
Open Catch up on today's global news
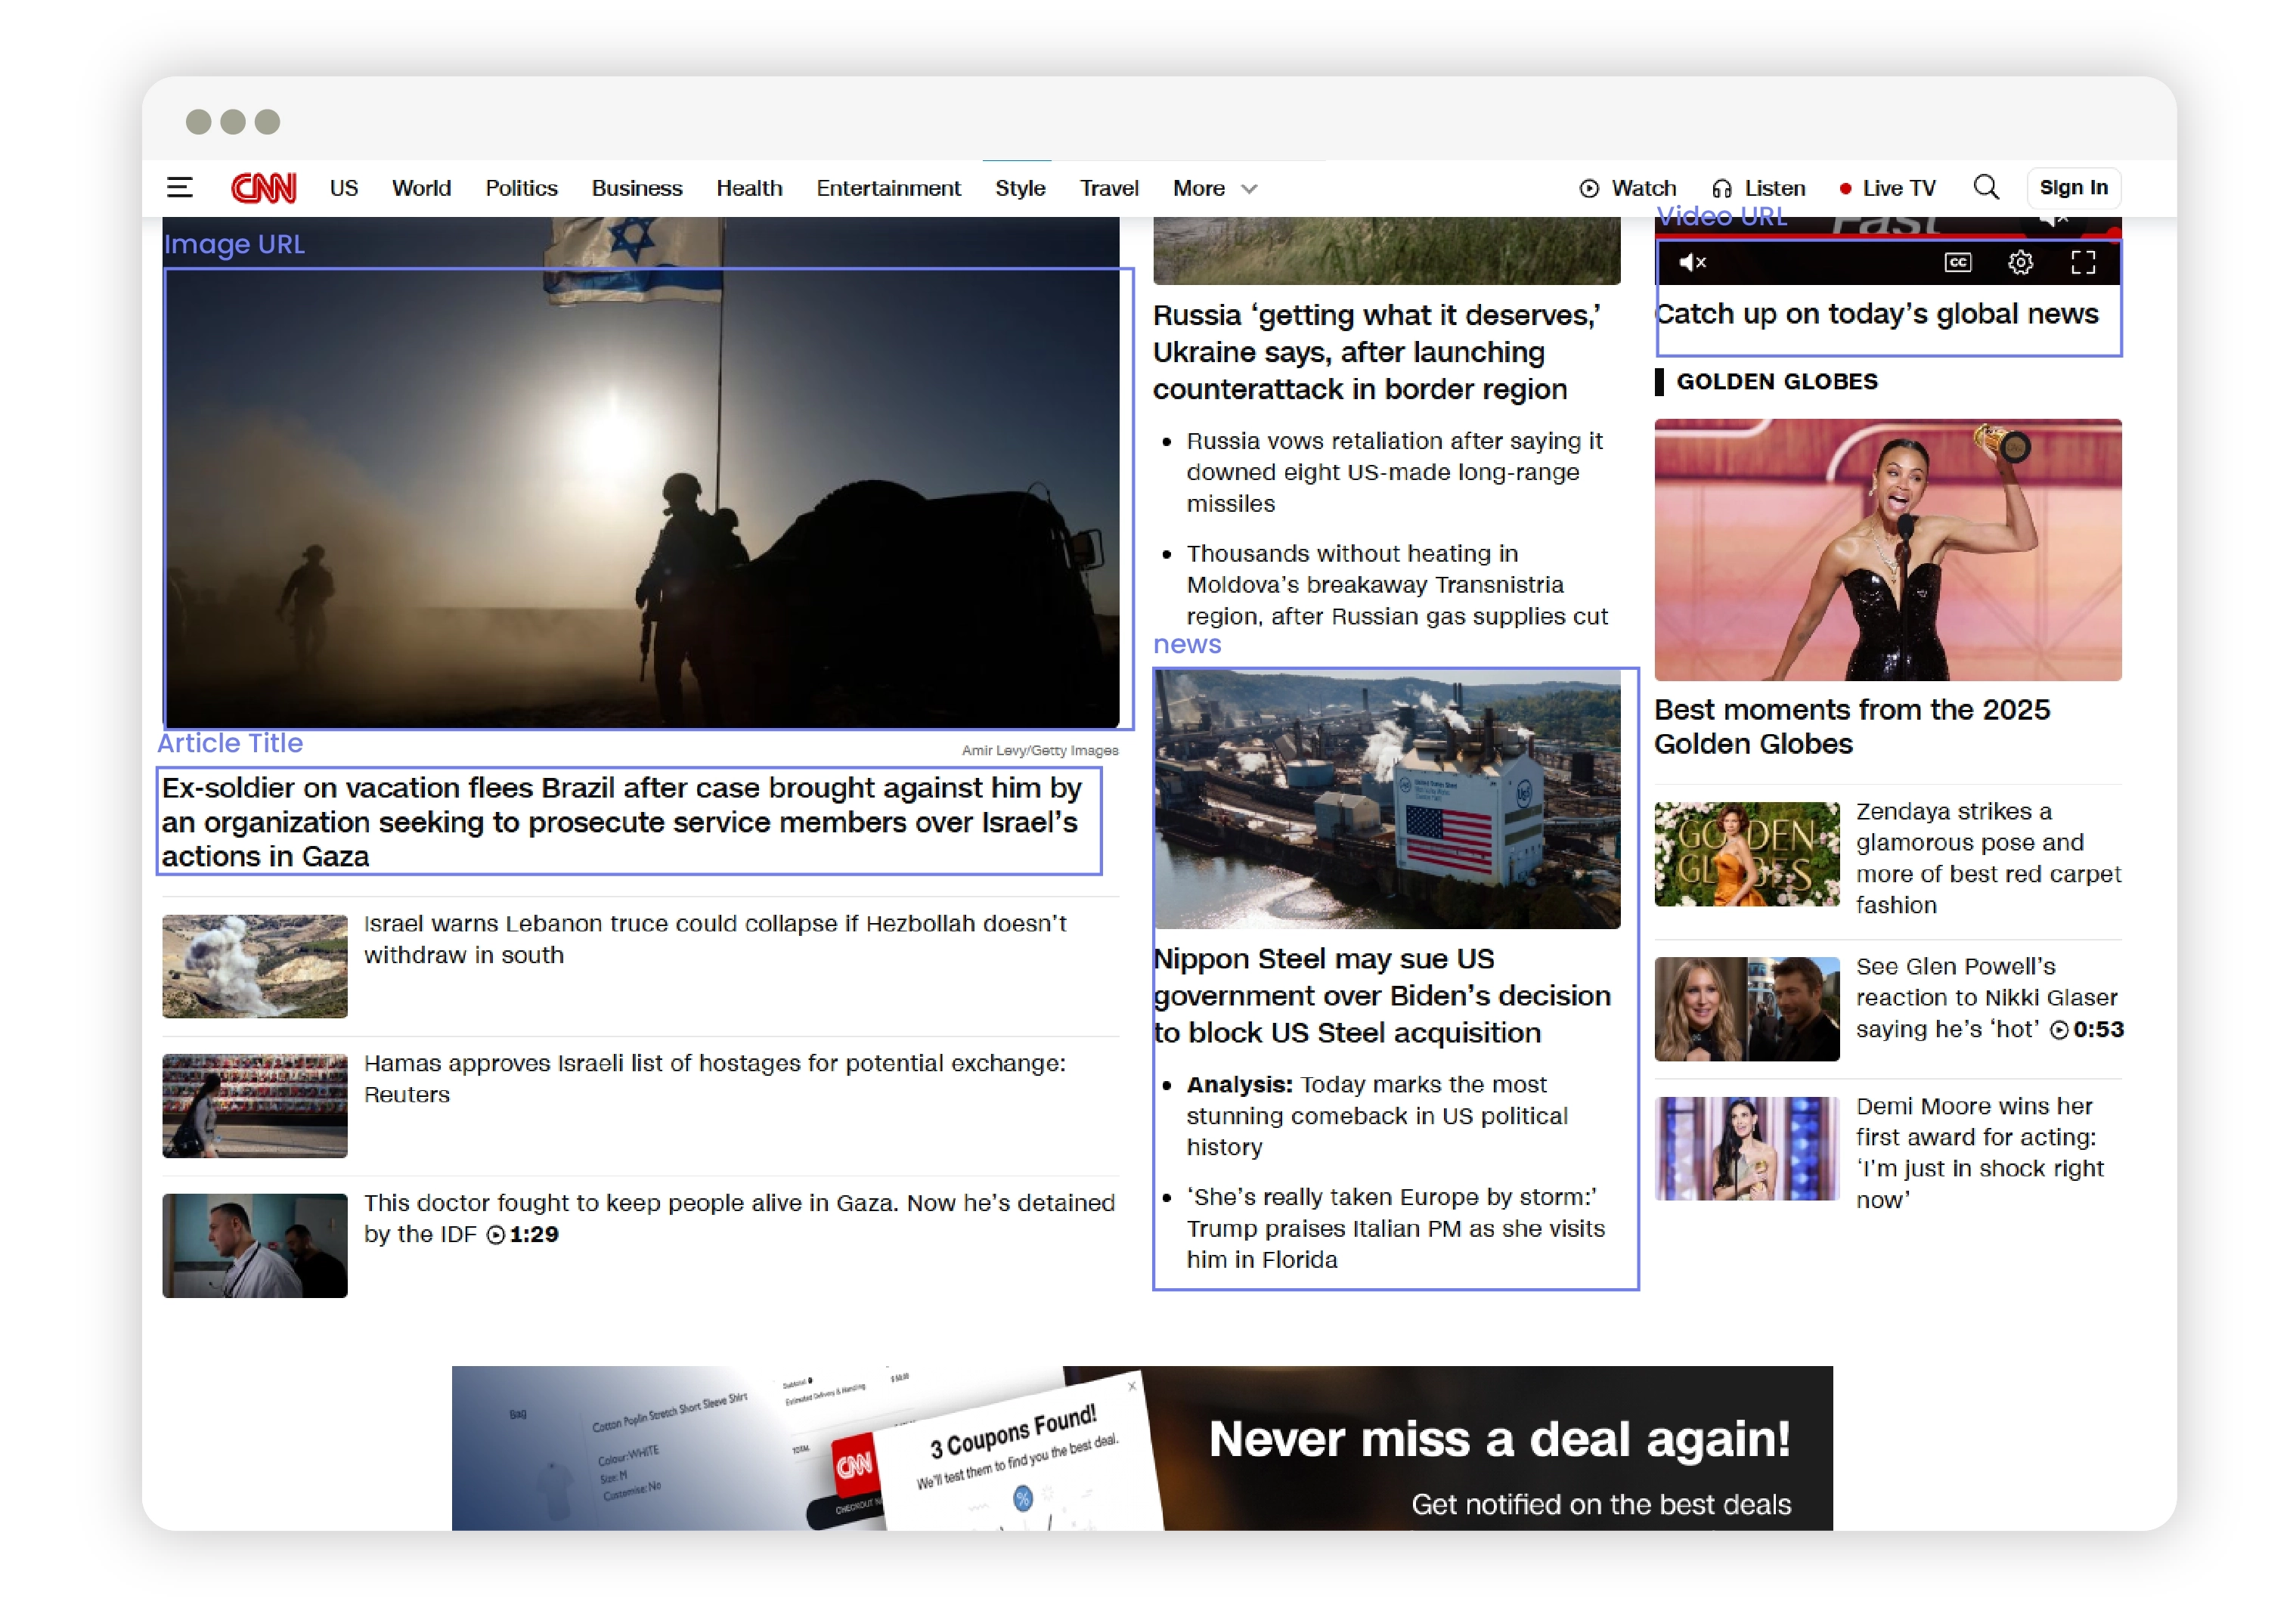[x=1877, y=314]
